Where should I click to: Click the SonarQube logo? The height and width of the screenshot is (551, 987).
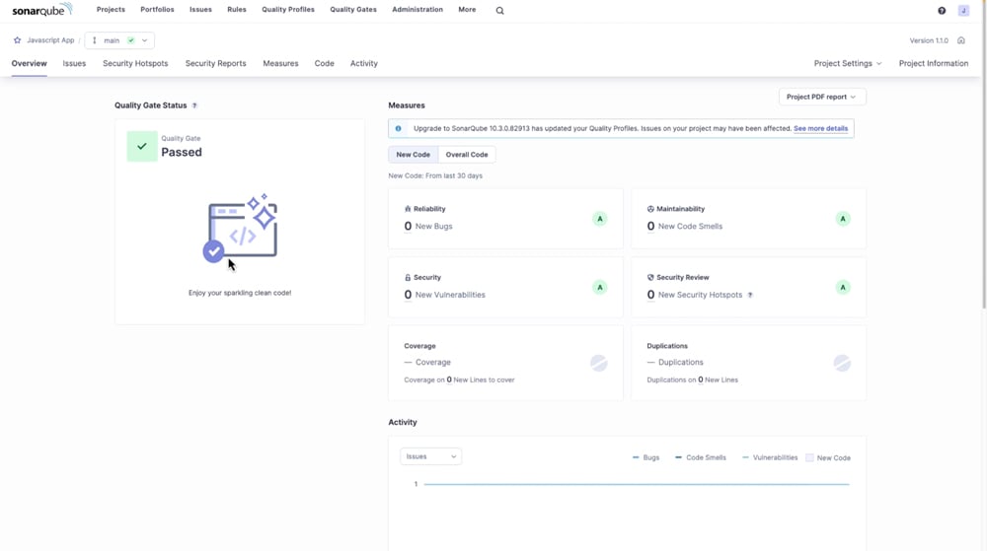click(41, 10)
